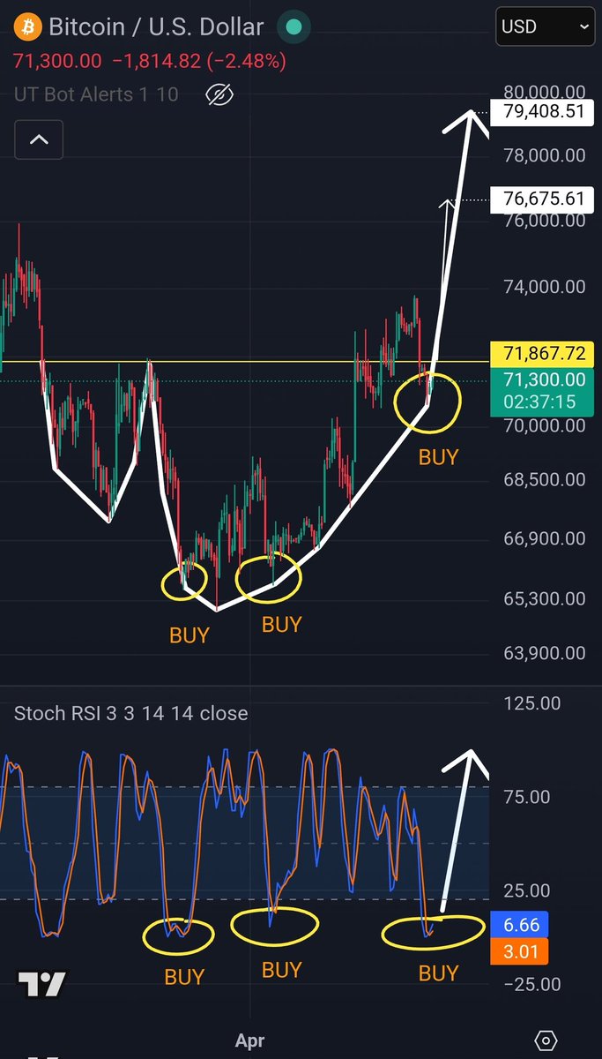Click the Apr date label on time axis

[x=250, y=1040]
